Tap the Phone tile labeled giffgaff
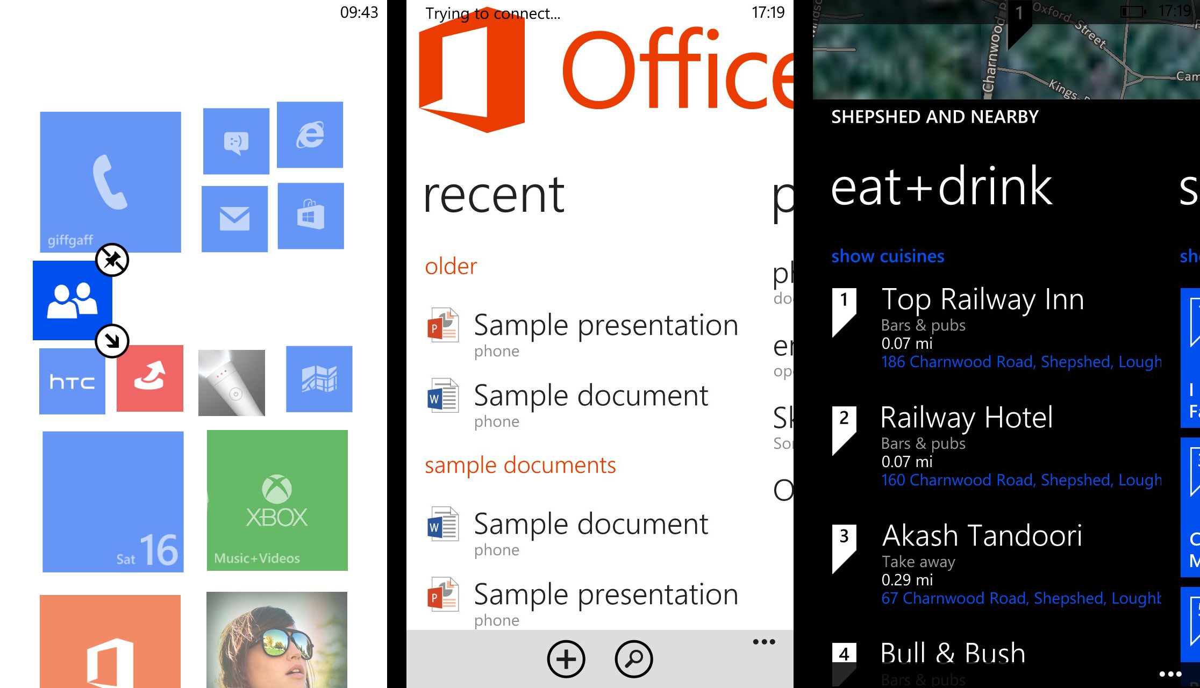Screen dimensions: 1200x688 point(110,182)
